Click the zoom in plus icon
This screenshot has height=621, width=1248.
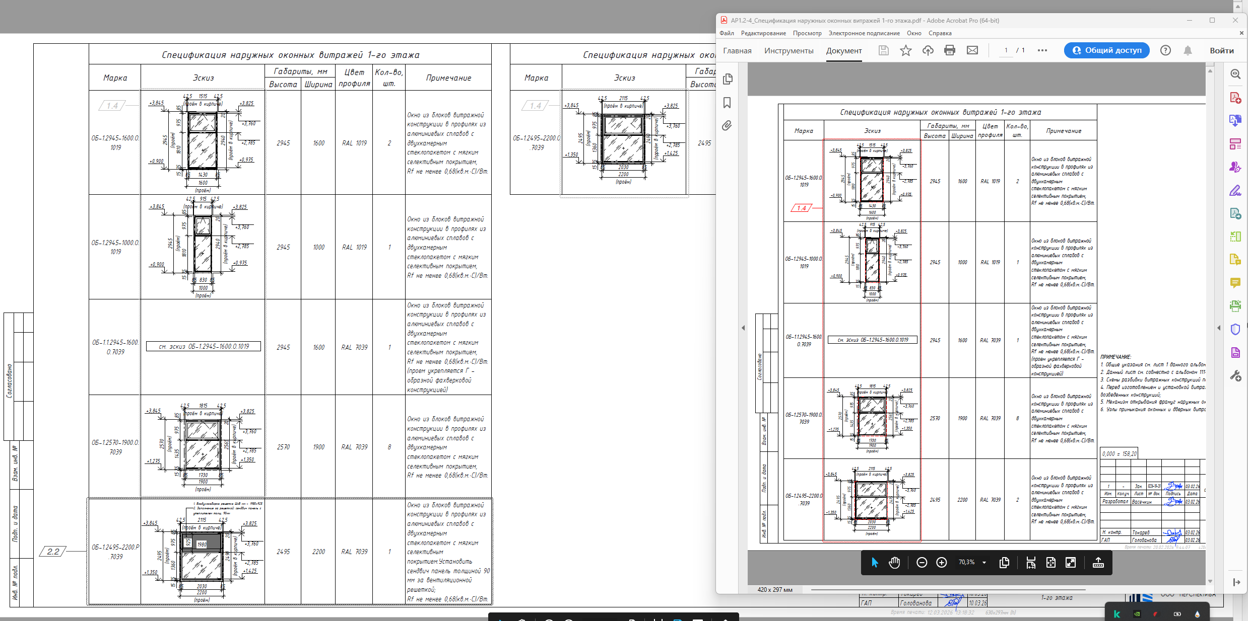(x=941, y=563)
